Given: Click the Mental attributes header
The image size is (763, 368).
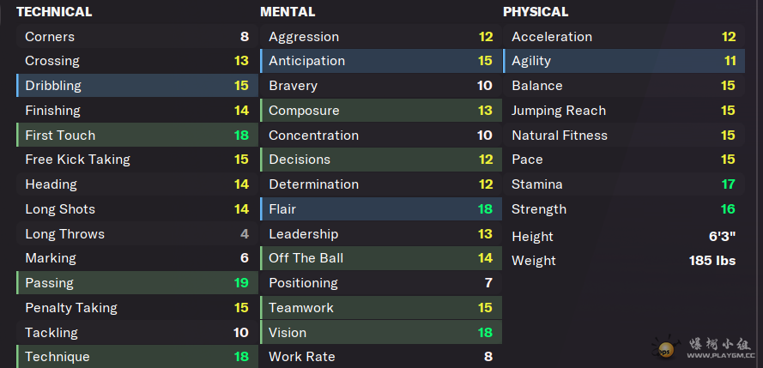Looking at the screenshot, I should click(x=288, y=12).
